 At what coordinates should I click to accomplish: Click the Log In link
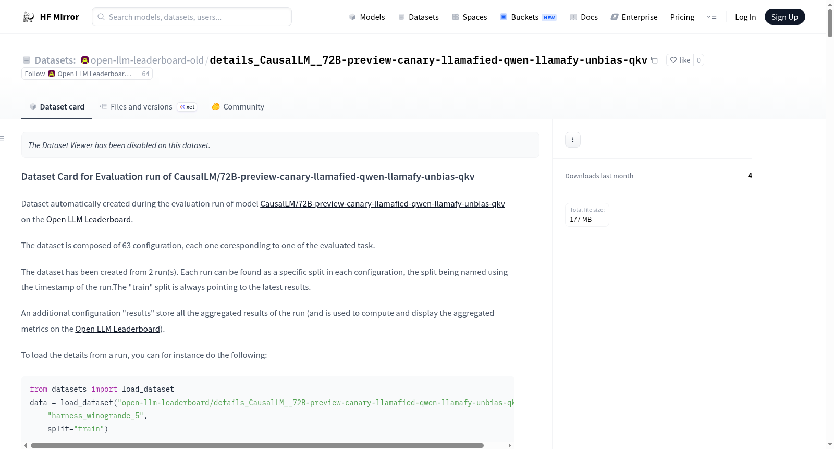(x=745, y=17)
